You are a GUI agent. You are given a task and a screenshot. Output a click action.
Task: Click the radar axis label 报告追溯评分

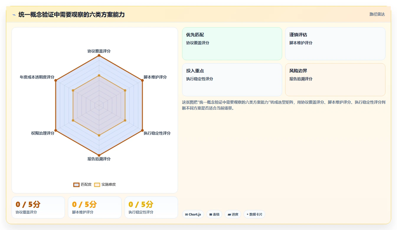point(99,159)
